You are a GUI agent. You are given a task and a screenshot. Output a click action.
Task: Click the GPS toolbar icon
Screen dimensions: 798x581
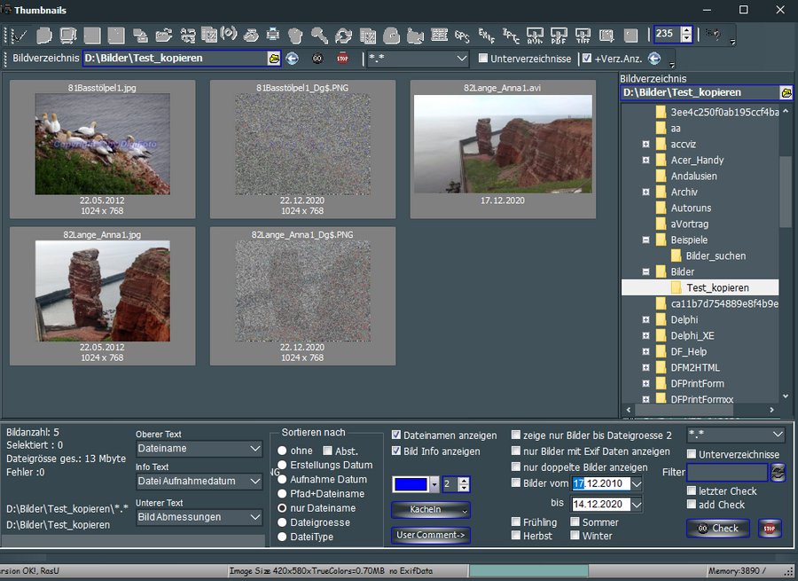point(462,35)
